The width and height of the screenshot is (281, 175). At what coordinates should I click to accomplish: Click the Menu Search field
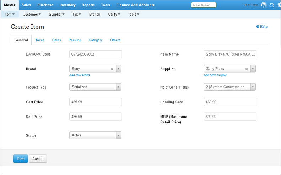click(204, 5)
